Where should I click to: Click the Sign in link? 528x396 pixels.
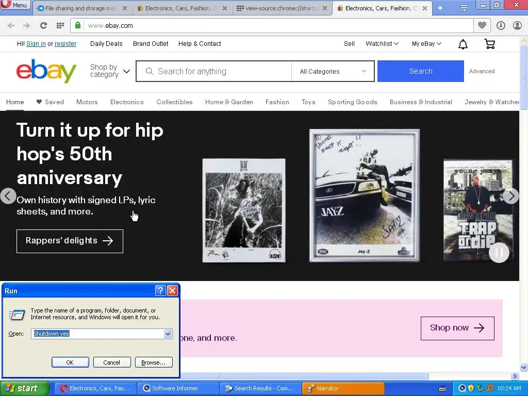coord(36,44)
